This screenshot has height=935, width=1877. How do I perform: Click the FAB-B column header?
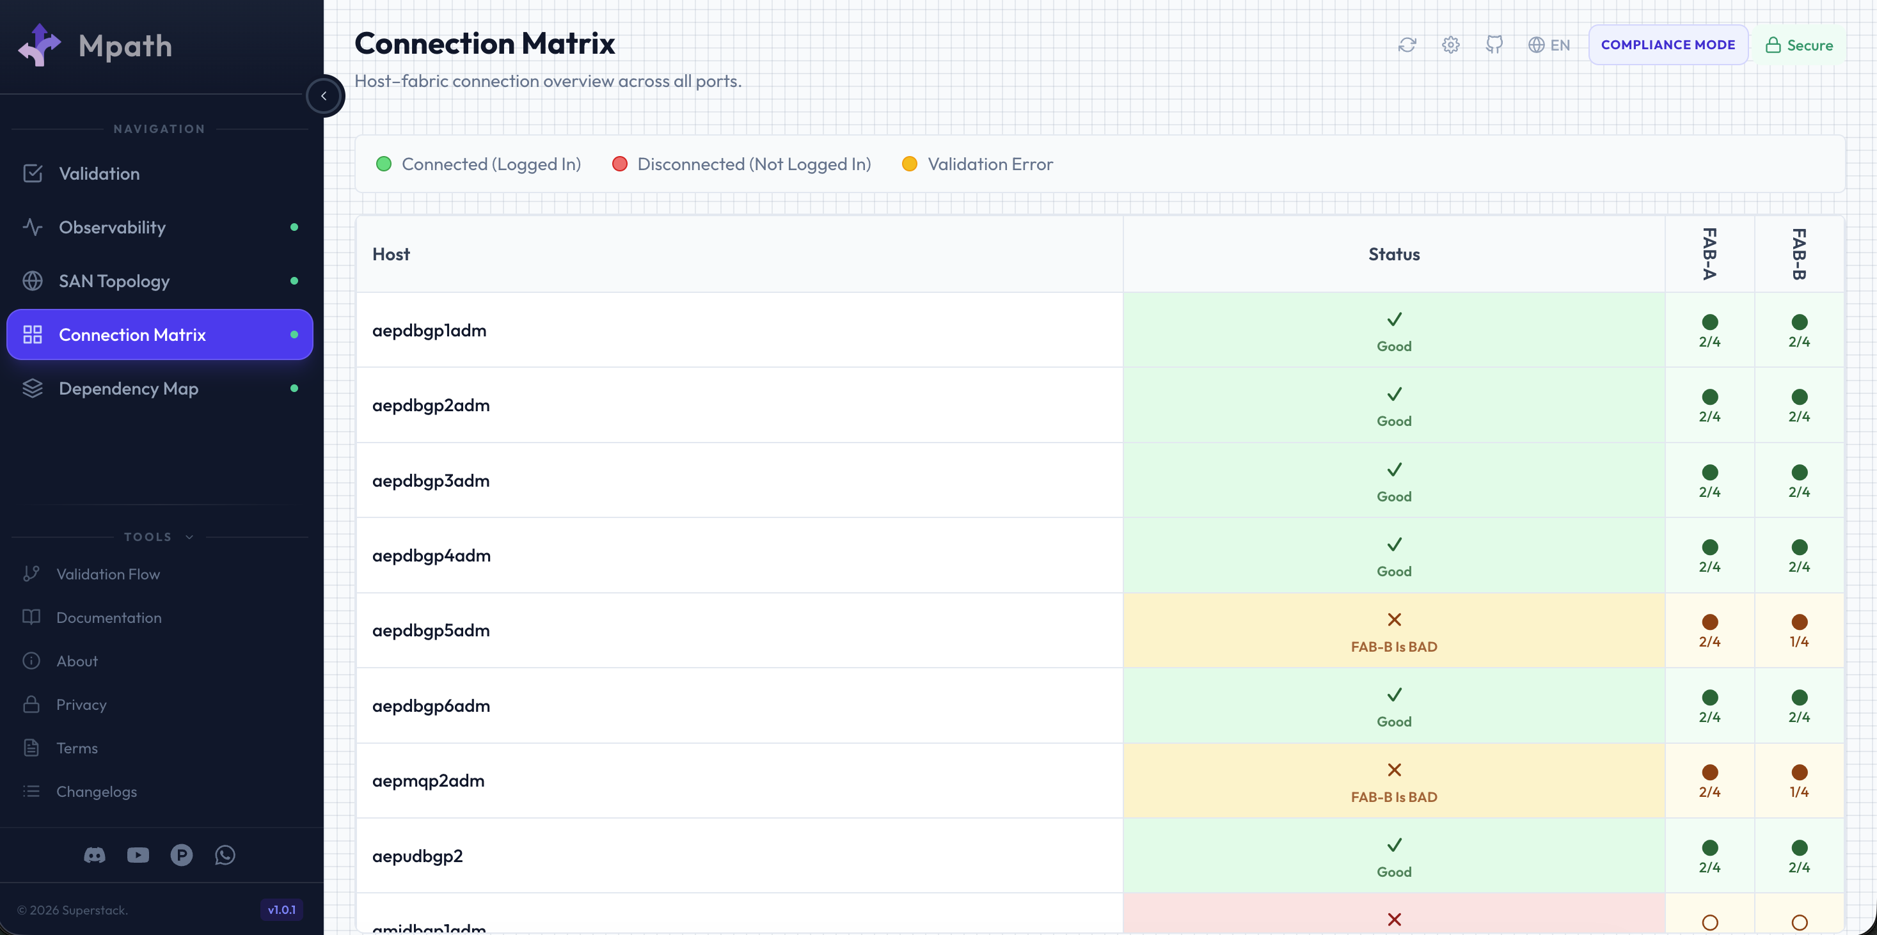pos(1799,254)
